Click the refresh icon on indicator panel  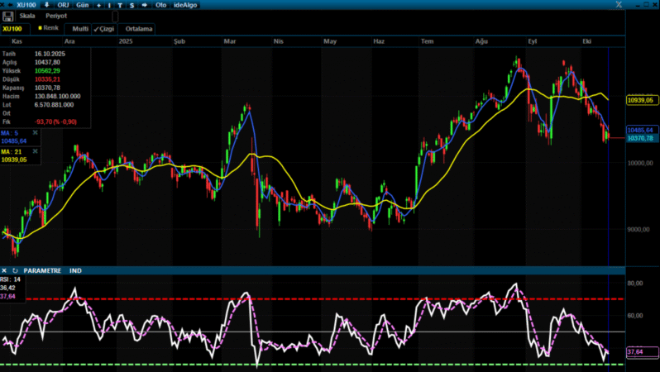(x=15, y=270)
